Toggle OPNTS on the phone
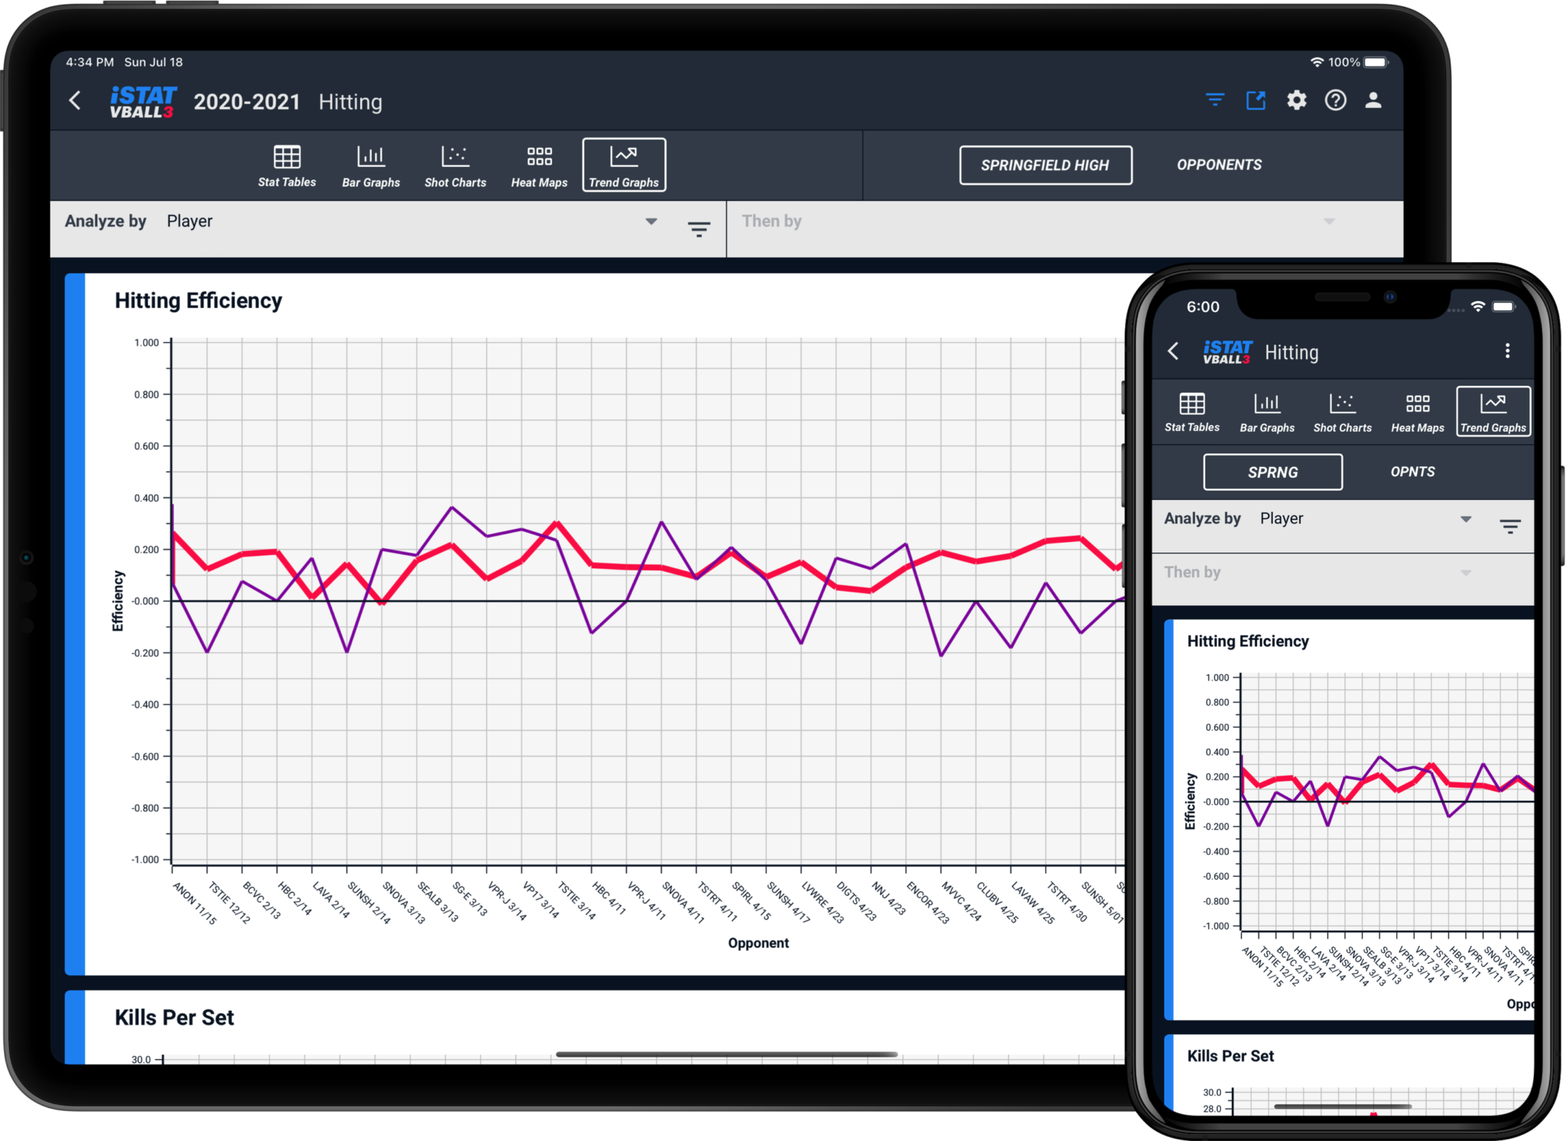The width and height of the screenshot is (1566, 1141). [x=1412, y=472]
